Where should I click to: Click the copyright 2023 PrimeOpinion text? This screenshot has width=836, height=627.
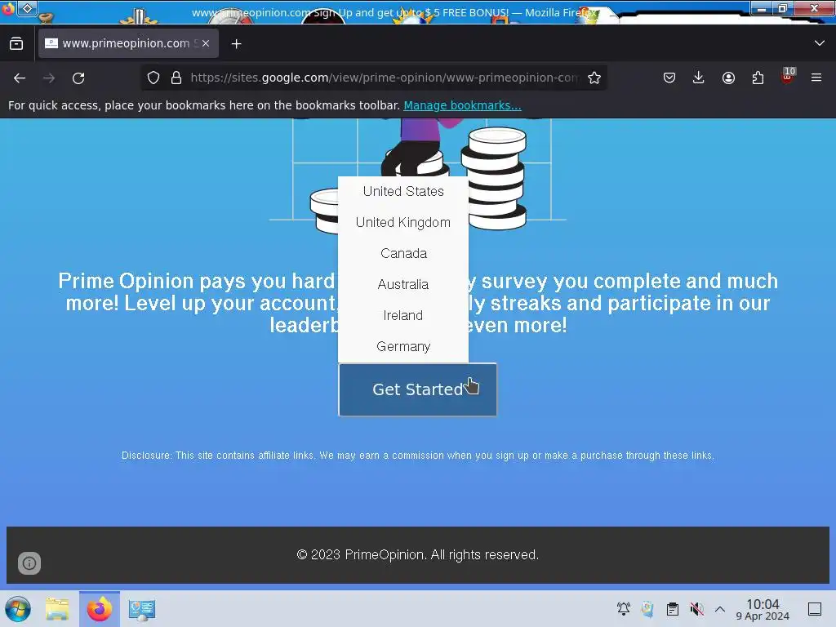[x=417, y=554]
